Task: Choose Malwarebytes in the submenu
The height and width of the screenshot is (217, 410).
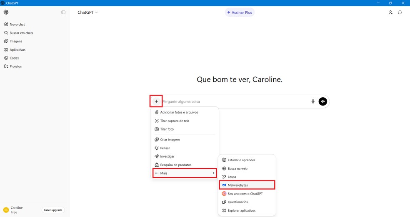Action: click(247, 185)
